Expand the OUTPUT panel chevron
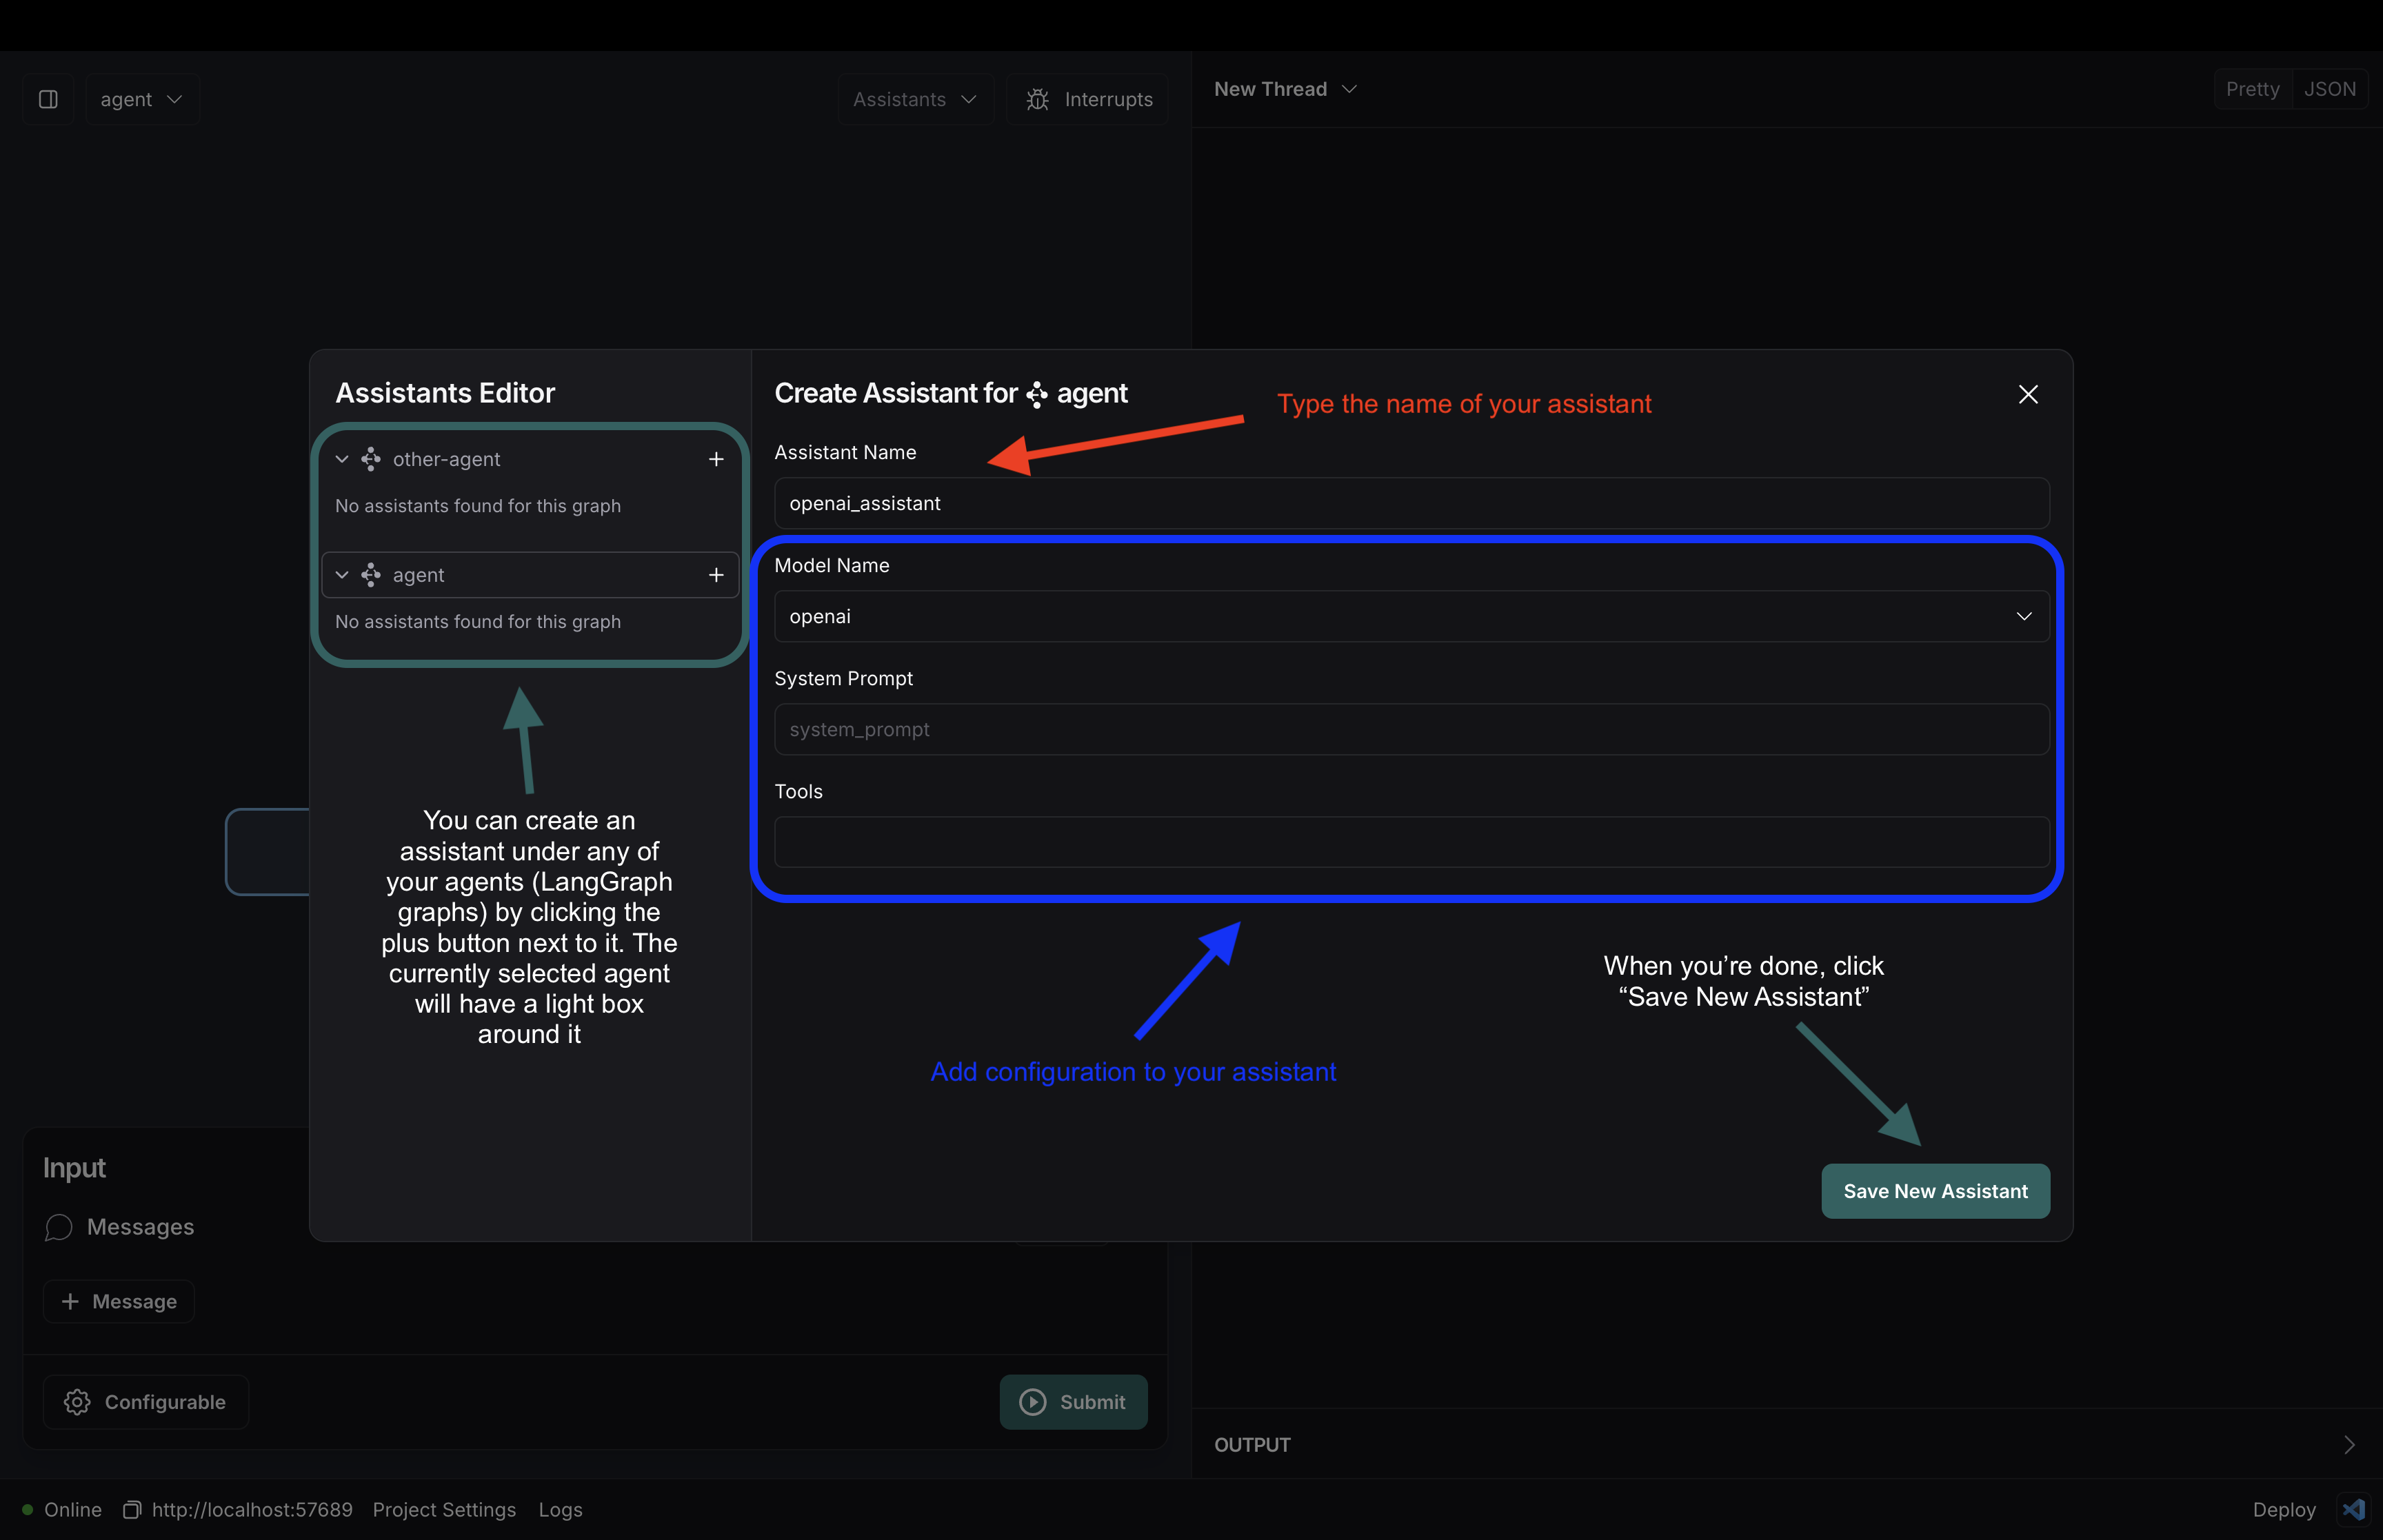 2349,1445
